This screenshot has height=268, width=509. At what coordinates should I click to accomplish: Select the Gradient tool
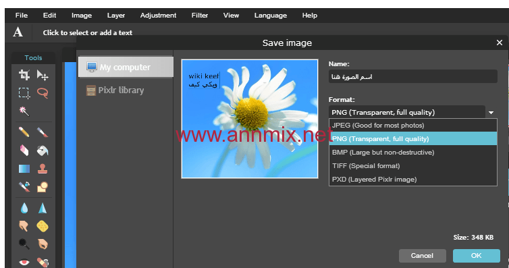click(x=24, y=169)
